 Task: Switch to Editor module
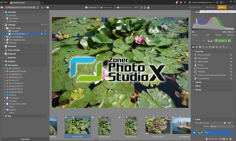click(x=222, y=7)
